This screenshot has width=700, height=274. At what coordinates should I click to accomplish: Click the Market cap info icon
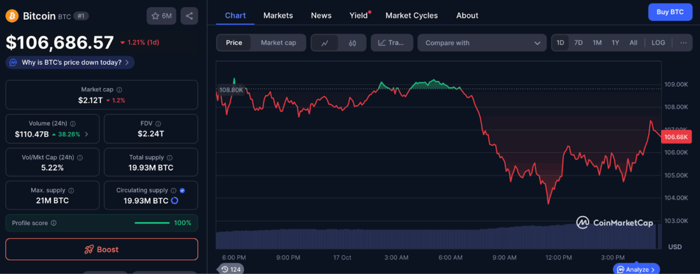[x=120, y=90]
